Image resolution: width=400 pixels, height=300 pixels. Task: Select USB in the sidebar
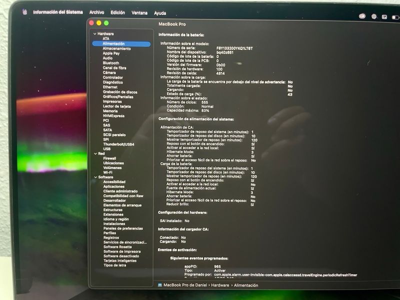pos(107,148)
